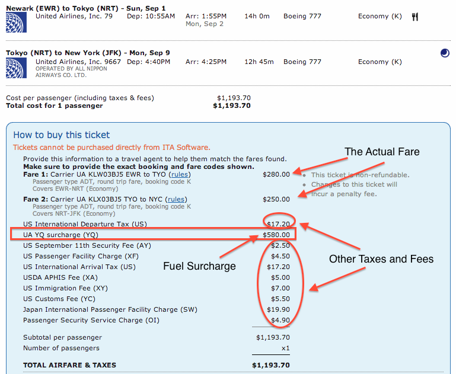Click the United Airlines logo for flight 79

(x=16, y=23)
